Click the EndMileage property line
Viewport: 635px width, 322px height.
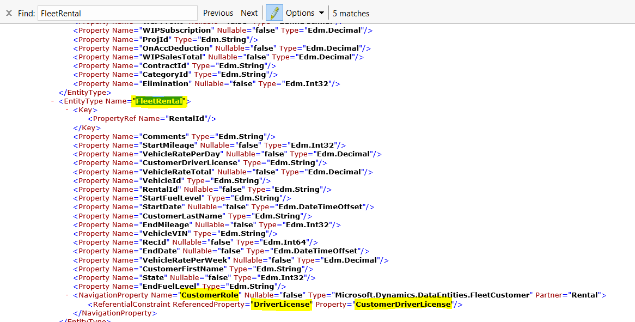tap(207, 225)
